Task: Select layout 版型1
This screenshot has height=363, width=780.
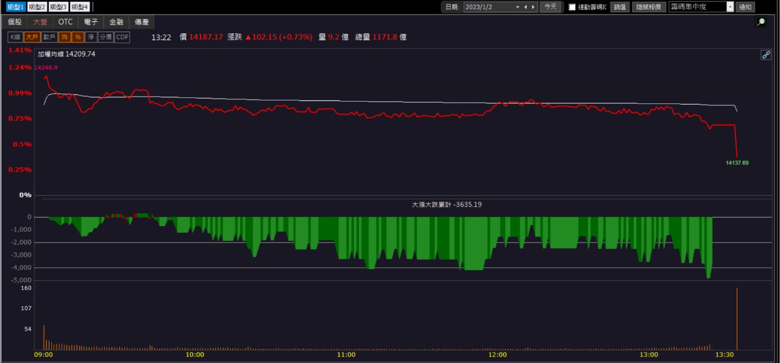Action: pyautogui.click(x=16, y=7)
